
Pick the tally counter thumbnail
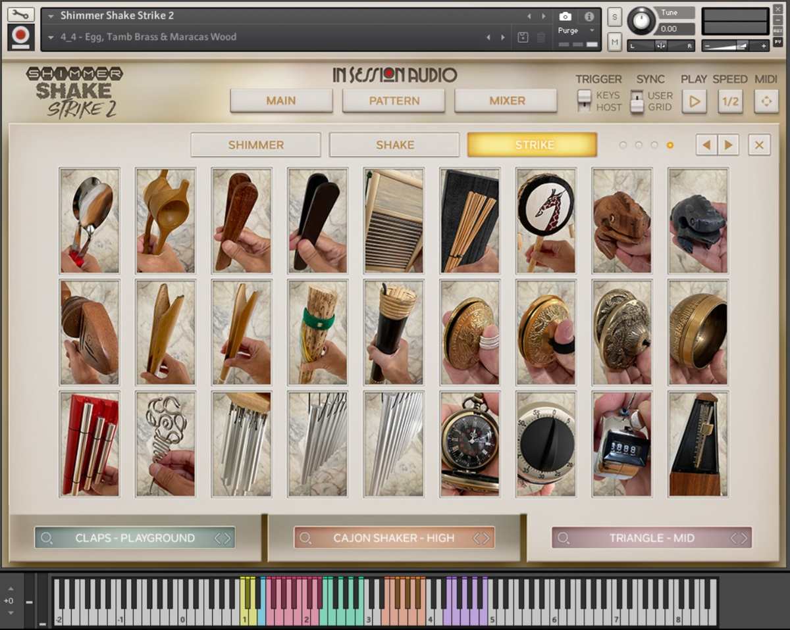(x=622, y=444)
